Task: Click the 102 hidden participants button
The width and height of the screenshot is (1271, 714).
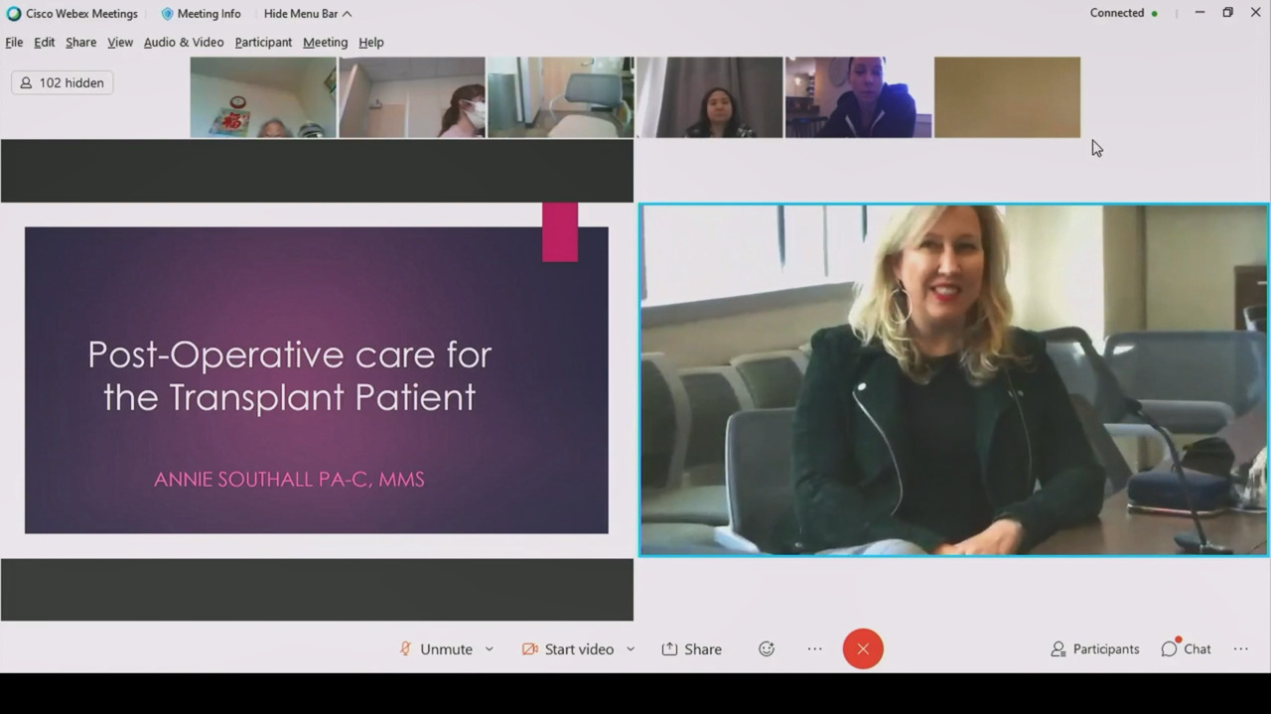Action: pos(63,83)
